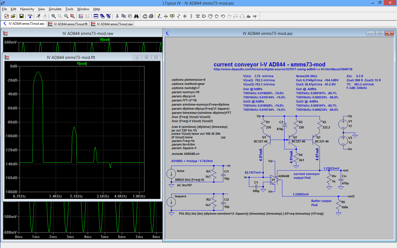Select the Move tool with the open hand
This screenshot has width=397, height=248.
click(x=210, y=16)
